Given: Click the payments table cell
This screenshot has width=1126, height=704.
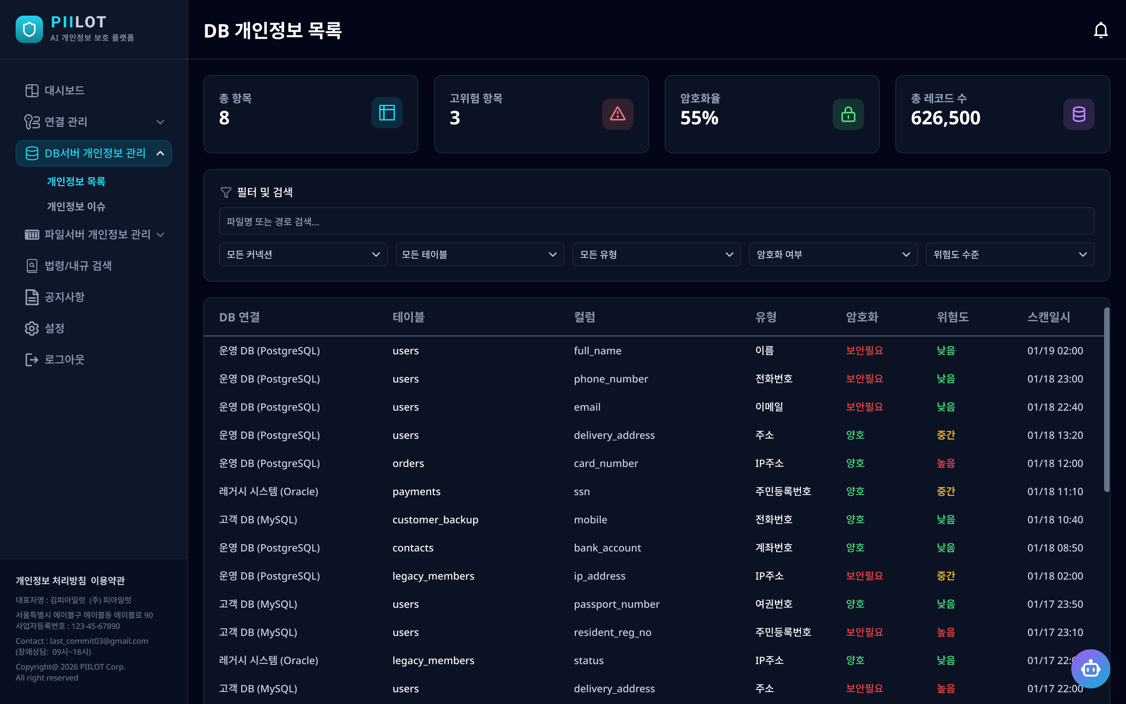Looking at the screenshot, I should click(x=416, y=492).
